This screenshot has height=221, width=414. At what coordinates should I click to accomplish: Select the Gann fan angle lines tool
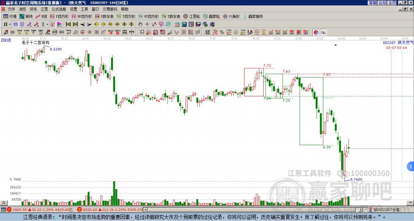[149, 32]
